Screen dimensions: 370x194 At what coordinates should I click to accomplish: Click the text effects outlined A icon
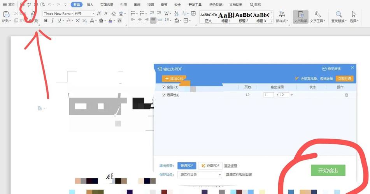coord(92,21)
